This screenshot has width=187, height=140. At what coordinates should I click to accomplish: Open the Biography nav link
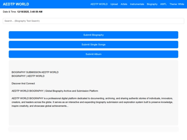click(152, 4)
